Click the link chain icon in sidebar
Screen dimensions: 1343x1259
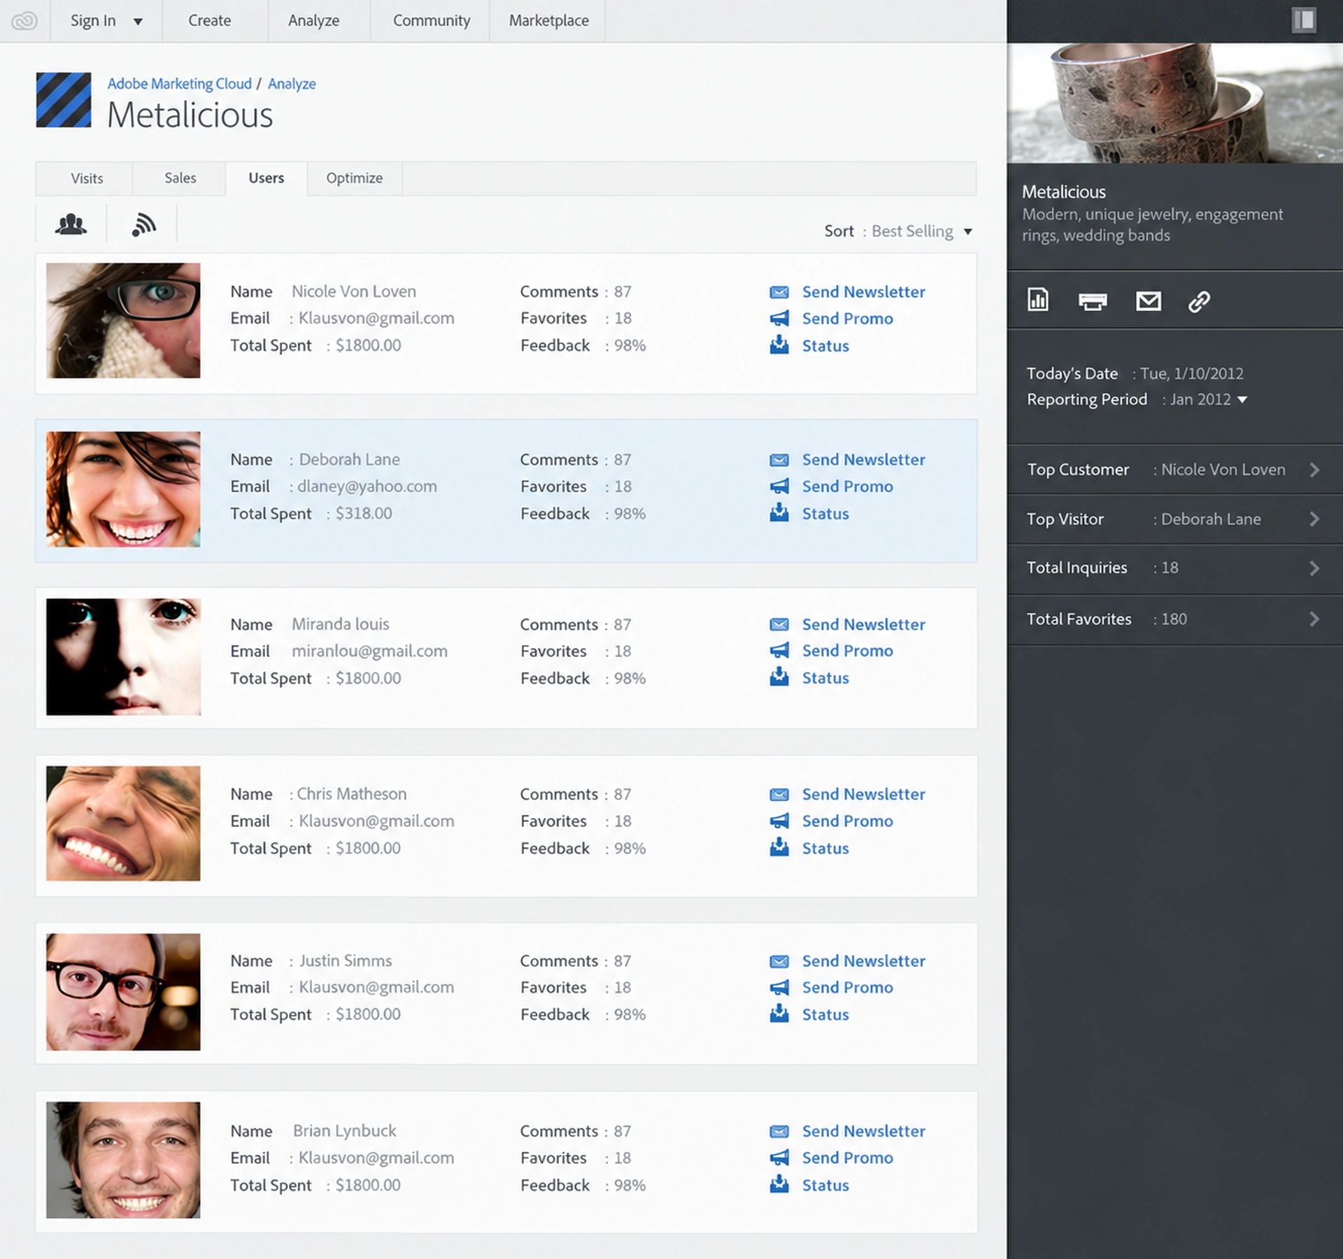(1199, 301)
